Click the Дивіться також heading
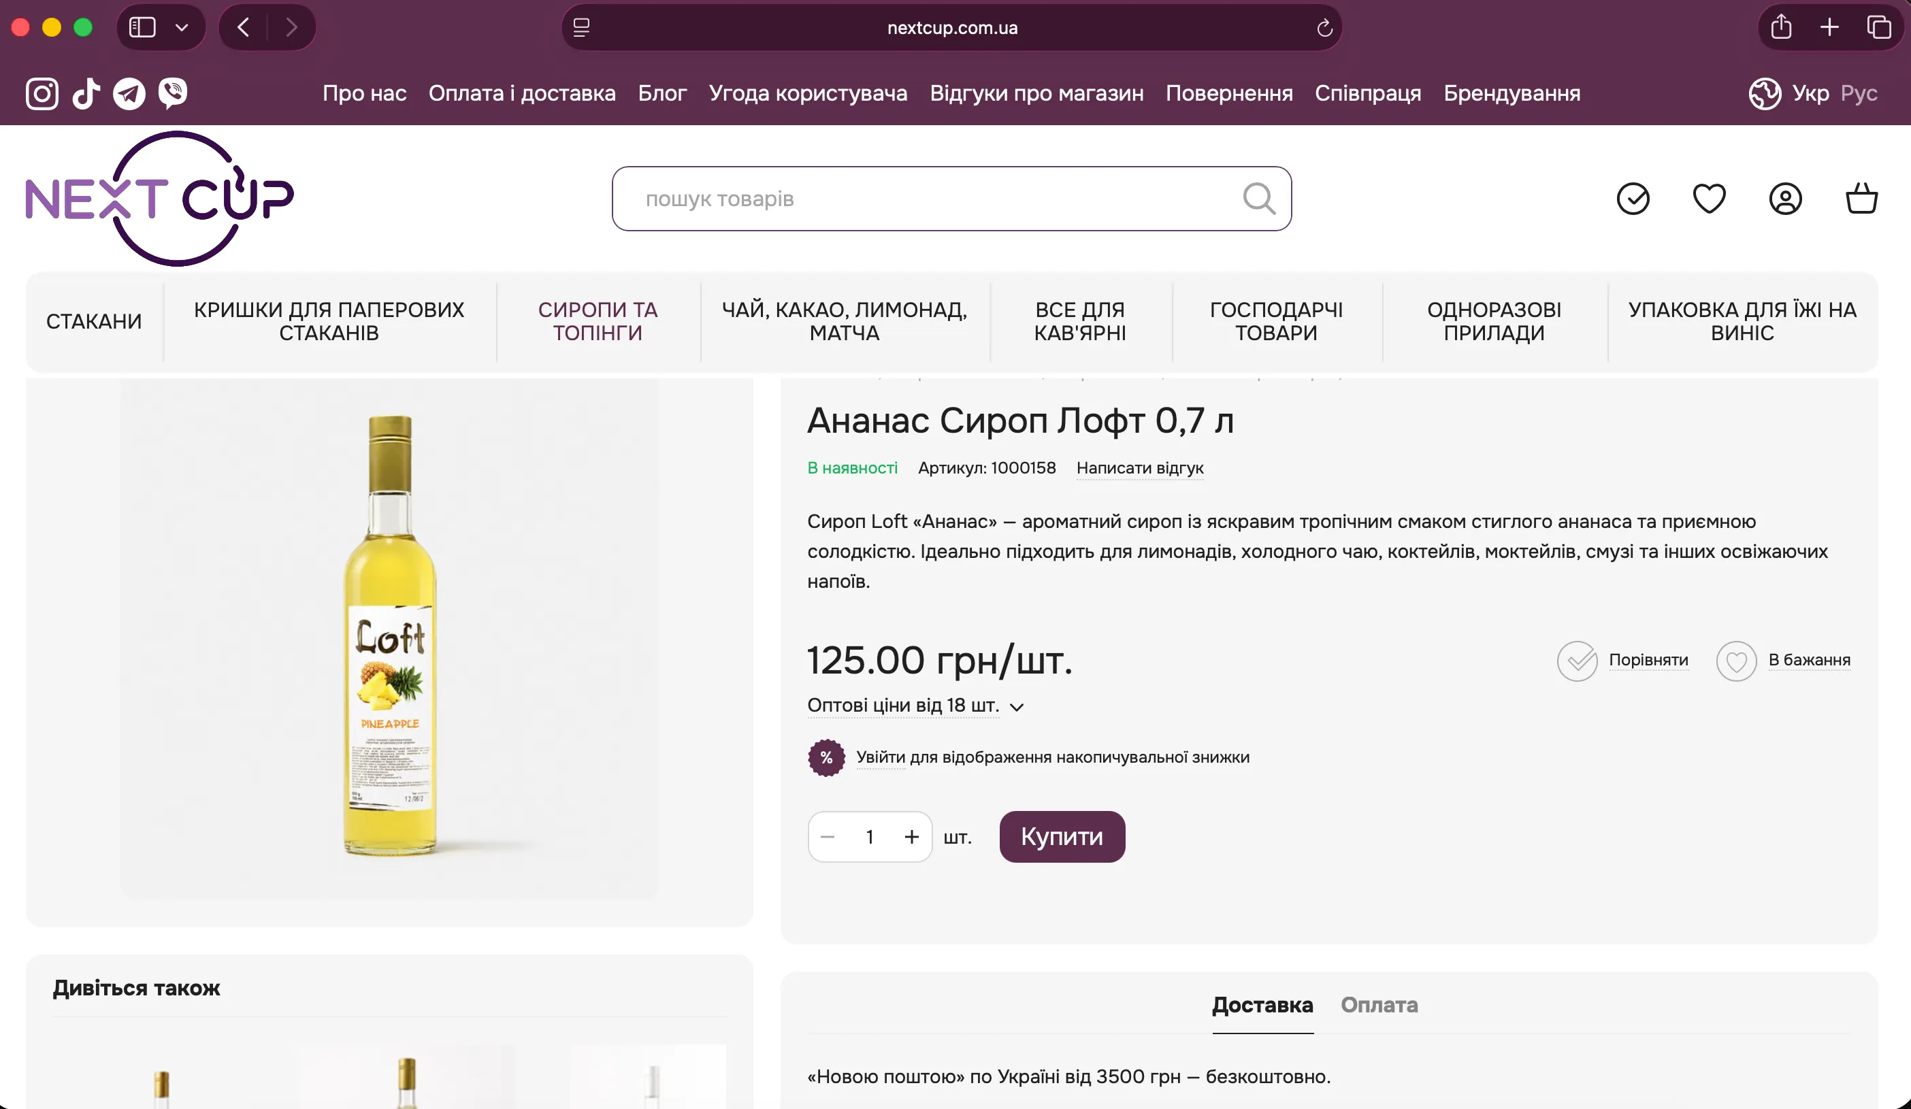 click(x=137, y=989)
